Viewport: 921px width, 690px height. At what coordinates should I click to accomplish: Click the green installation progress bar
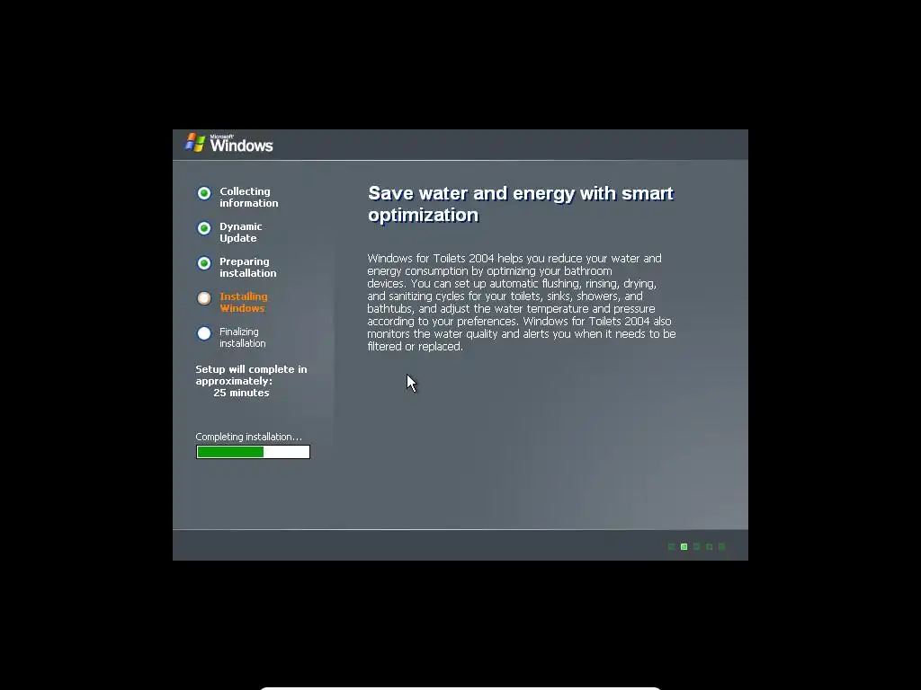tap(253, 452)
